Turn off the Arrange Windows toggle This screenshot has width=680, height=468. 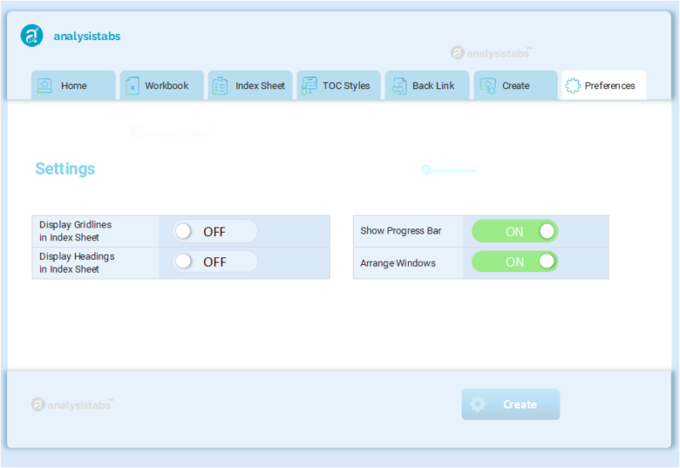click(x=515, y=262)
